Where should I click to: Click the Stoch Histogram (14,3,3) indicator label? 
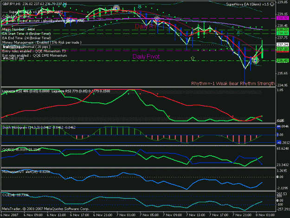[39, 127]
